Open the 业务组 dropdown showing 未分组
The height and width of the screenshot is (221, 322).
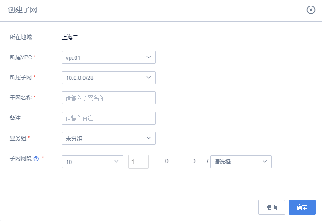[108, 138]
